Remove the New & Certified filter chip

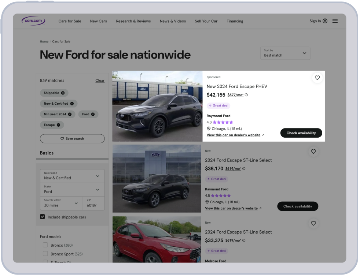[x=72, y=104]
